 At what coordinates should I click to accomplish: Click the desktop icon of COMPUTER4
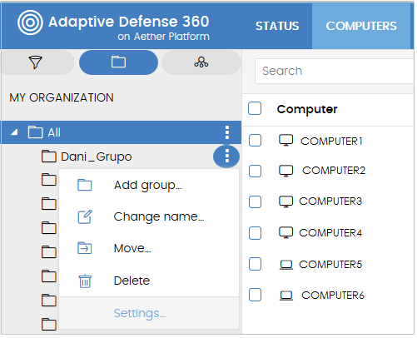click(285, 232)
